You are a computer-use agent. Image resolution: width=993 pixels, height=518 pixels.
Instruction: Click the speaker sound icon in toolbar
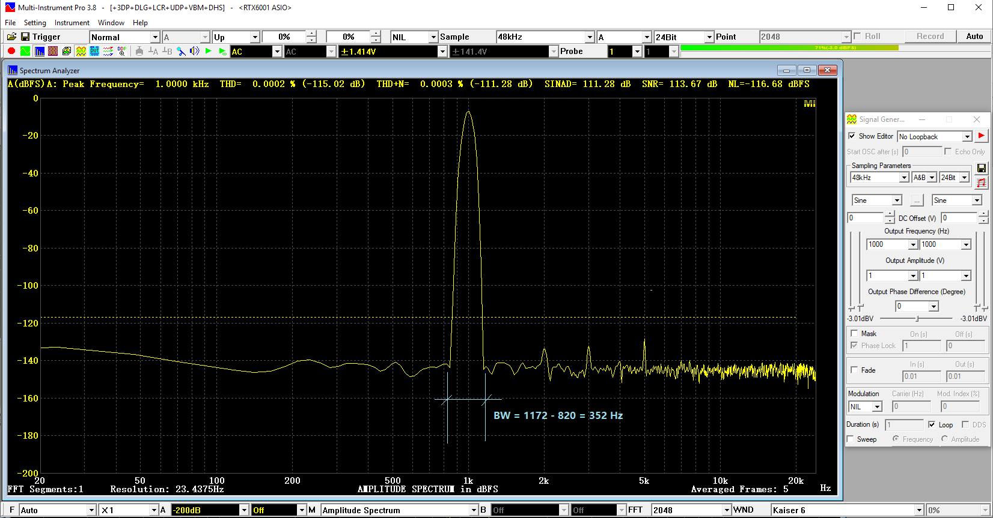click(x=194, y=52)
